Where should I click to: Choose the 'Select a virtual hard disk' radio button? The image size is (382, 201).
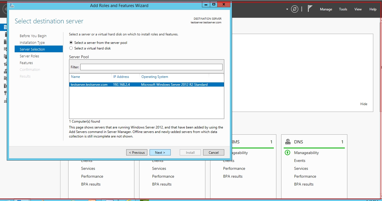[x=71, y=48]
